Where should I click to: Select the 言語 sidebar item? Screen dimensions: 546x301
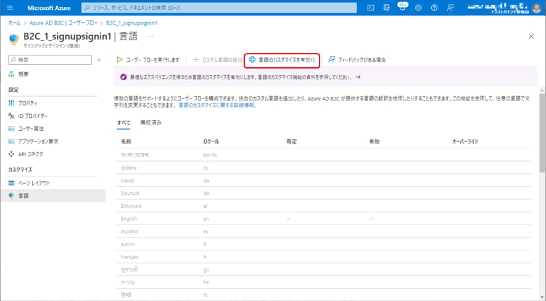(x=53, y=196)
